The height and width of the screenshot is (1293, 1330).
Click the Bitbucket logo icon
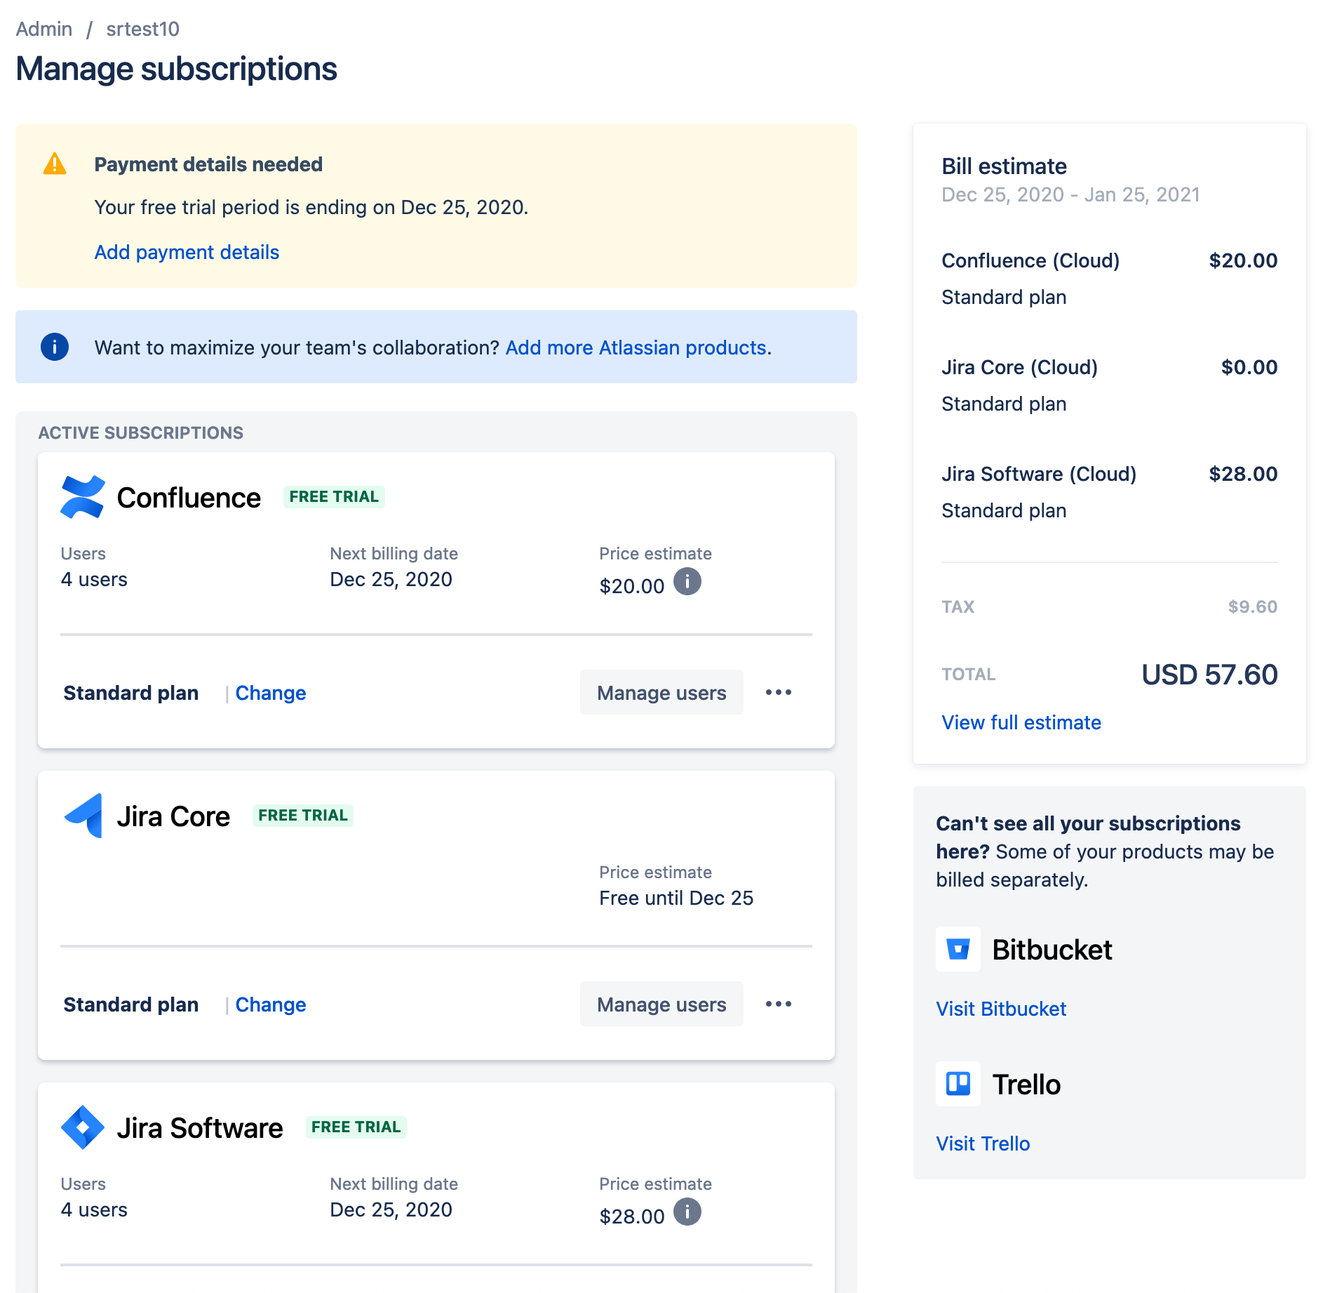tap(958, 949)
